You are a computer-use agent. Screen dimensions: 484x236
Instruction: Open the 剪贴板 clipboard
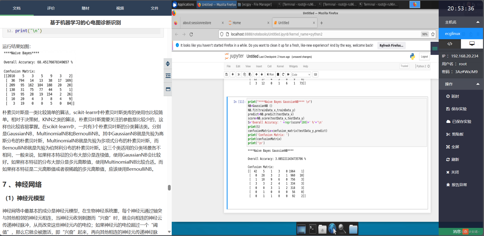455,134
